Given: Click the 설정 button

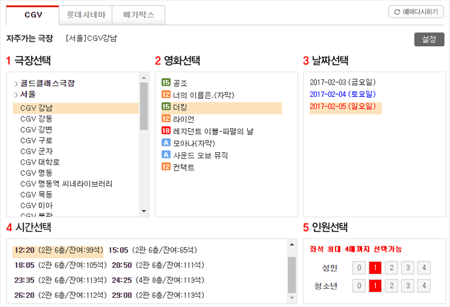Looking at the screenshot, I should pyautogui.click(x=429, y=39).
